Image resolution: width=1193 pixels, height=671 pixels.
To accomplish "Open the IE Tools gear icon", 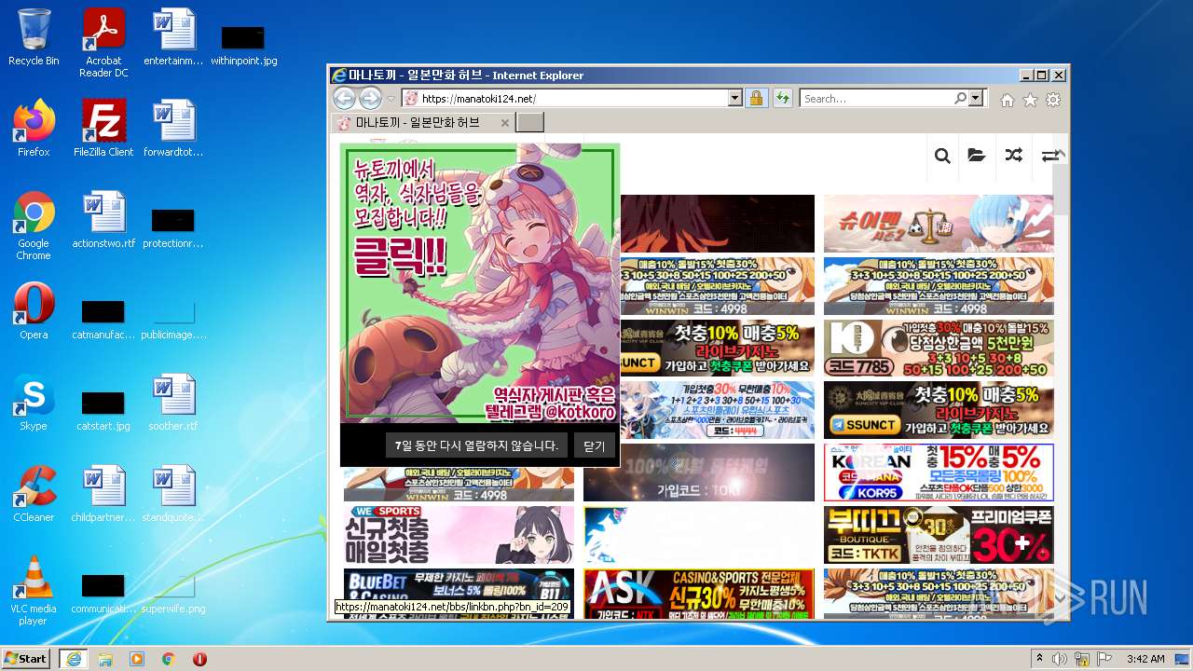I will (1053, 100).
